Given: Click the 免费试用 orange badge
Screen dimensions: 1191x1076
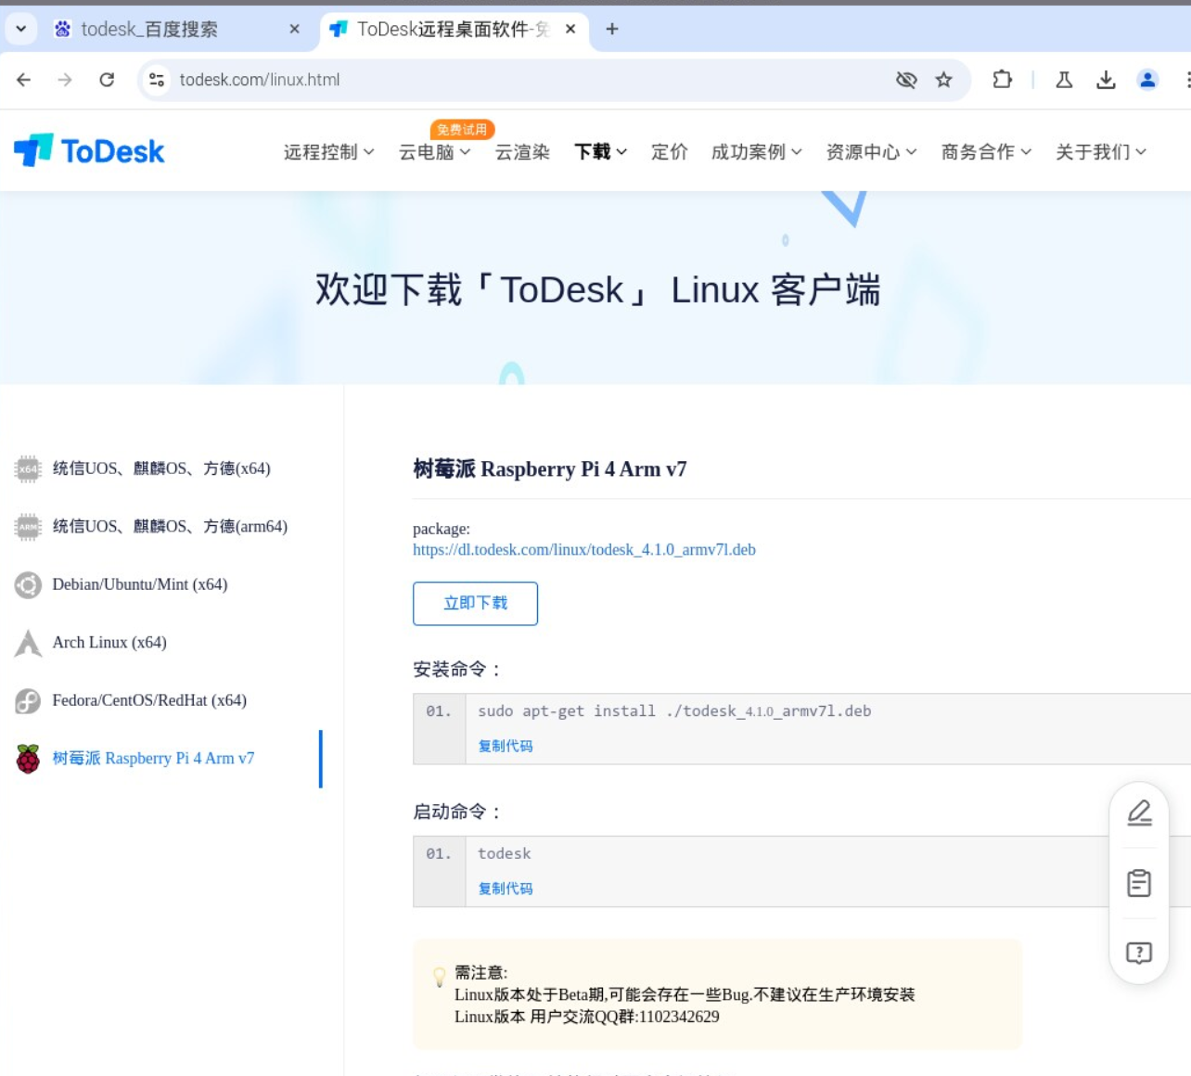Looking at the screenshot, I should tap(462, 129).
